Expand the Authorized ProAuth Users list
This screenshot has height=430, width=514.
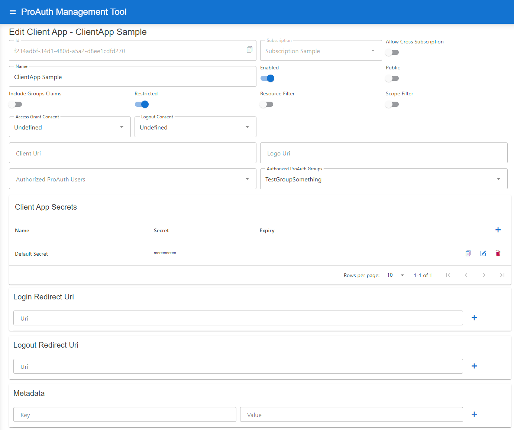point(247,179)
